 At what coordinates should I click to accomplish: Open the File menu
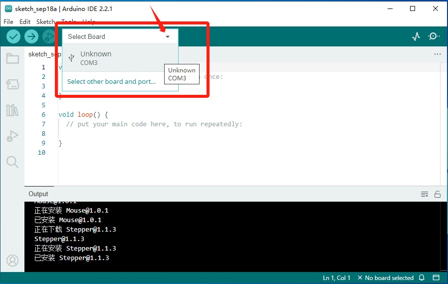coord(8,22)
